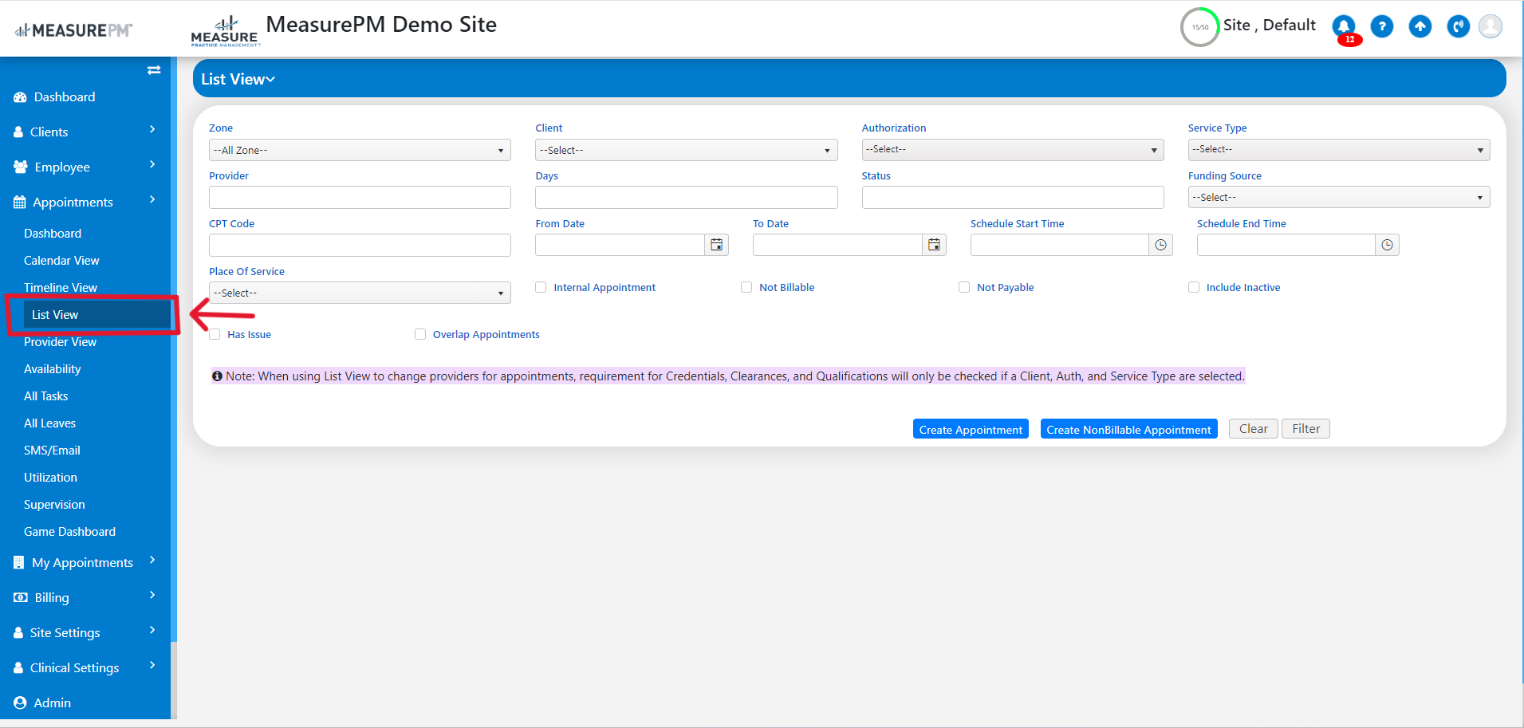Click Create Appointment button
Screen dimensions: 1524x728
[x=971, y=429]
